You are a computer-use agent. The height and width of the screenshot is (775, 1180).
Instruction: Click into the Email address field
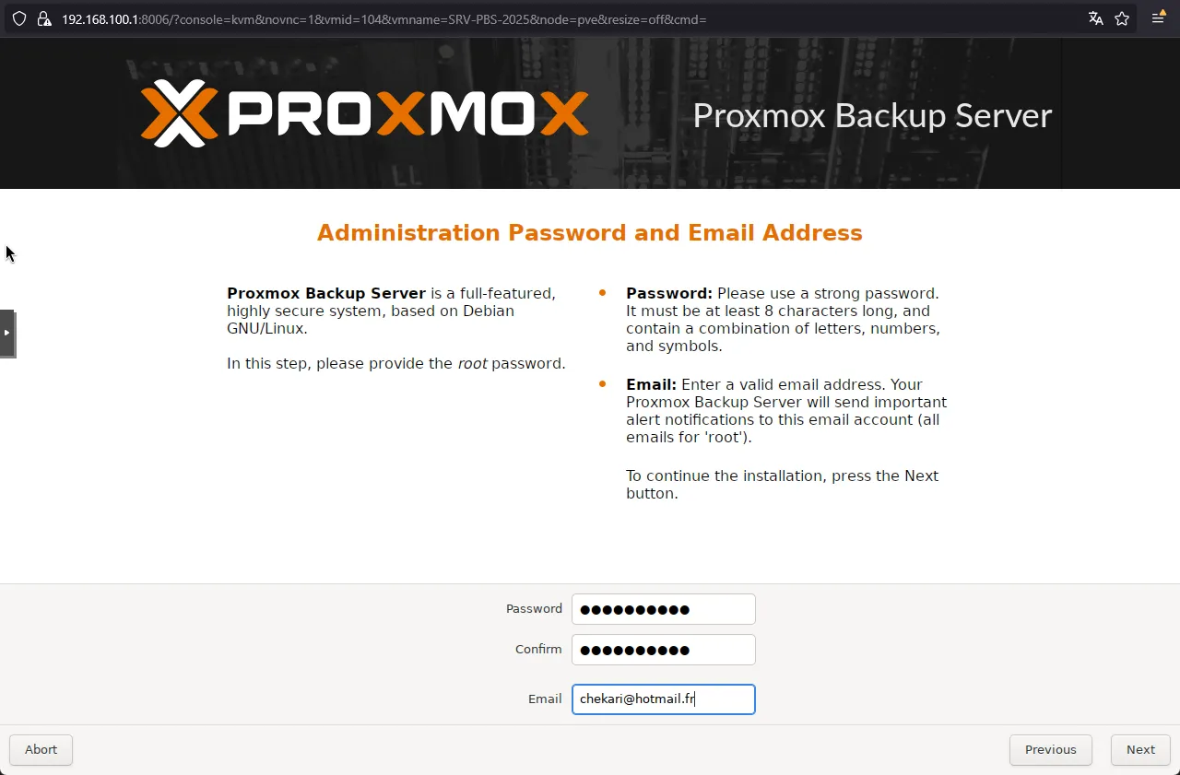point(664,699)
